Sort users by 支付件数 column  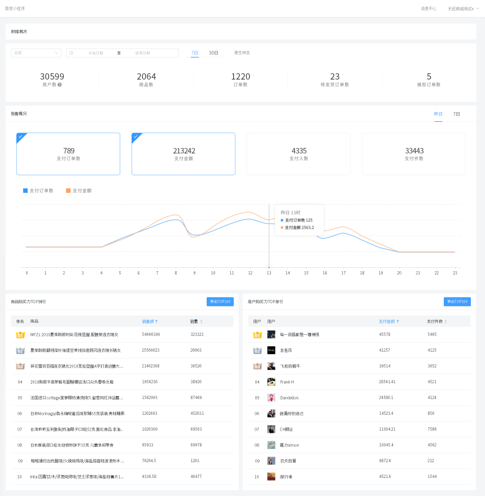click(437, 321)
